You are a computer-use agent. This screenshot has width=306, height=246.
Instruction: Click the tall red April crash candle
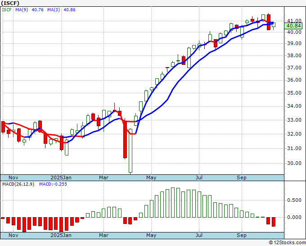125,139
